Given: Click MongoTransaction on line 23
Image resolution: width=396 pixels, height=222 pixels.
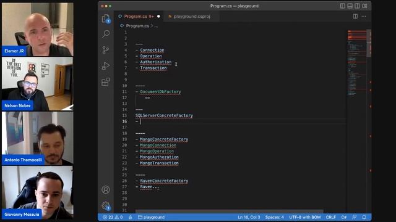Looking at the screenshot, I should tap(159, 163).
